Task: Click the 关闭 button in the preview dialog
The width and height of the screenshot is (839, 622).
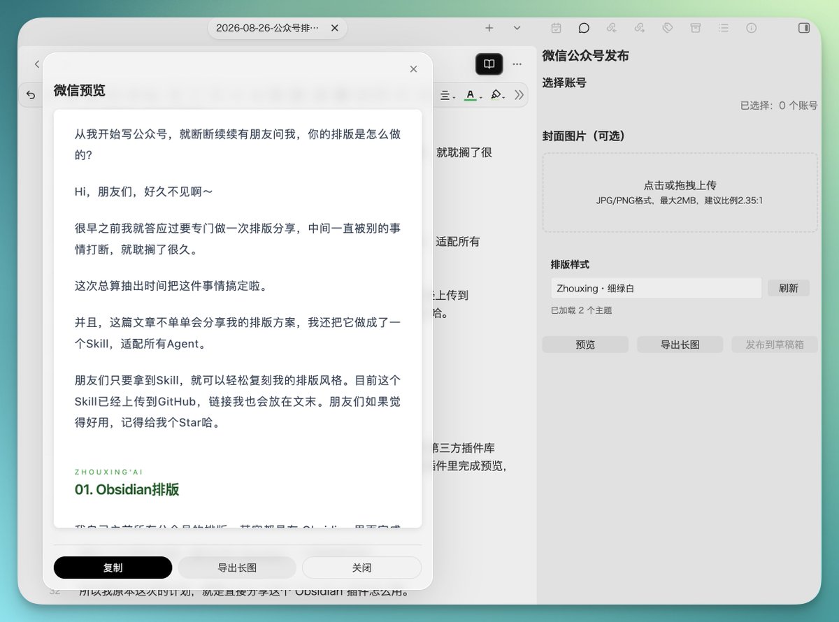Action: pos(361,567)
